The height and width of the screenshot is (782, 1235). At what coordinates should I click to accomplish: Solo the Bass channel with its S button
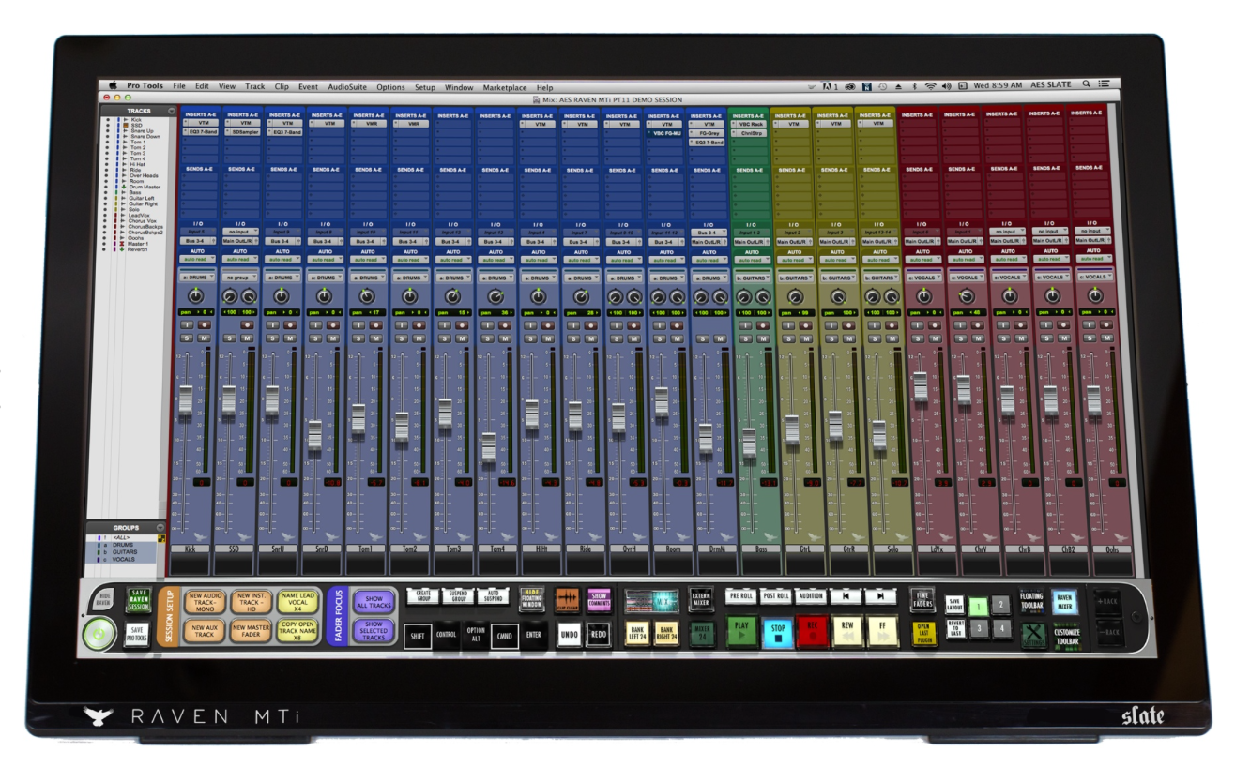pyautogui.click(x=745, y=338)
